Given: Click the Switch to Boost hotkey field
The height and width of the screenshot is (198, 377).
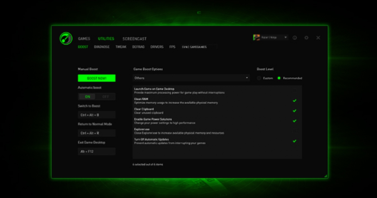Looking at the screenshot, I should pyautogui.click(x=97, y=115).
